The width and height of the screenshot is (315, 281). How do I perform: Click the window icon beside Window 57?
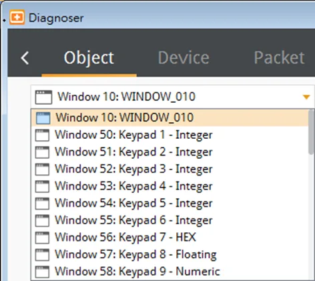[42, 255]
